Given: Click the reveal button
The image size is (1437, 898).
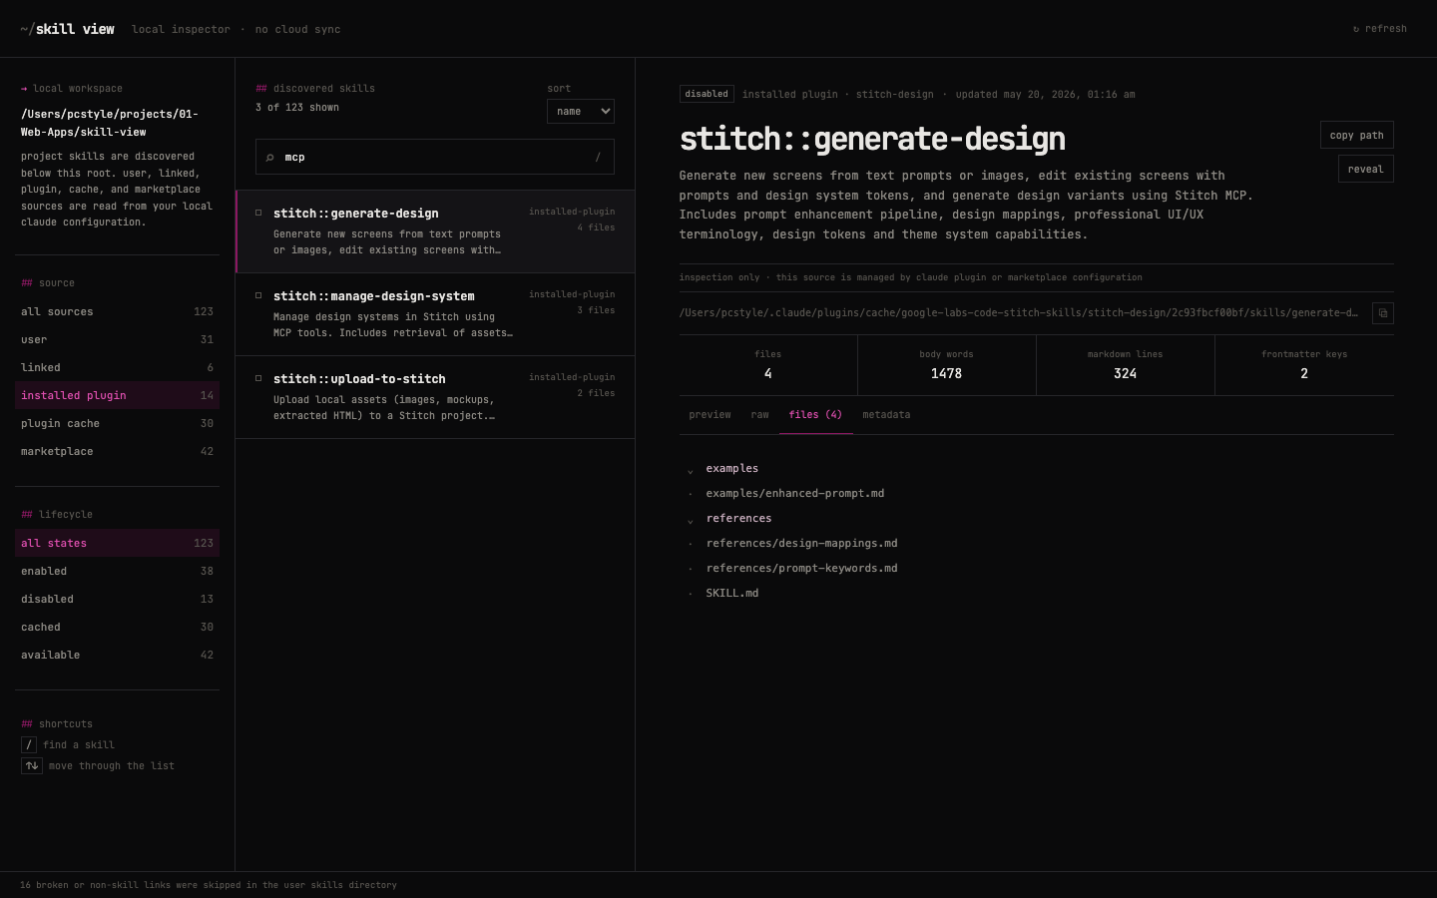Looking at the screenshot, I should pyautogui.click(x=1365, y=169).
